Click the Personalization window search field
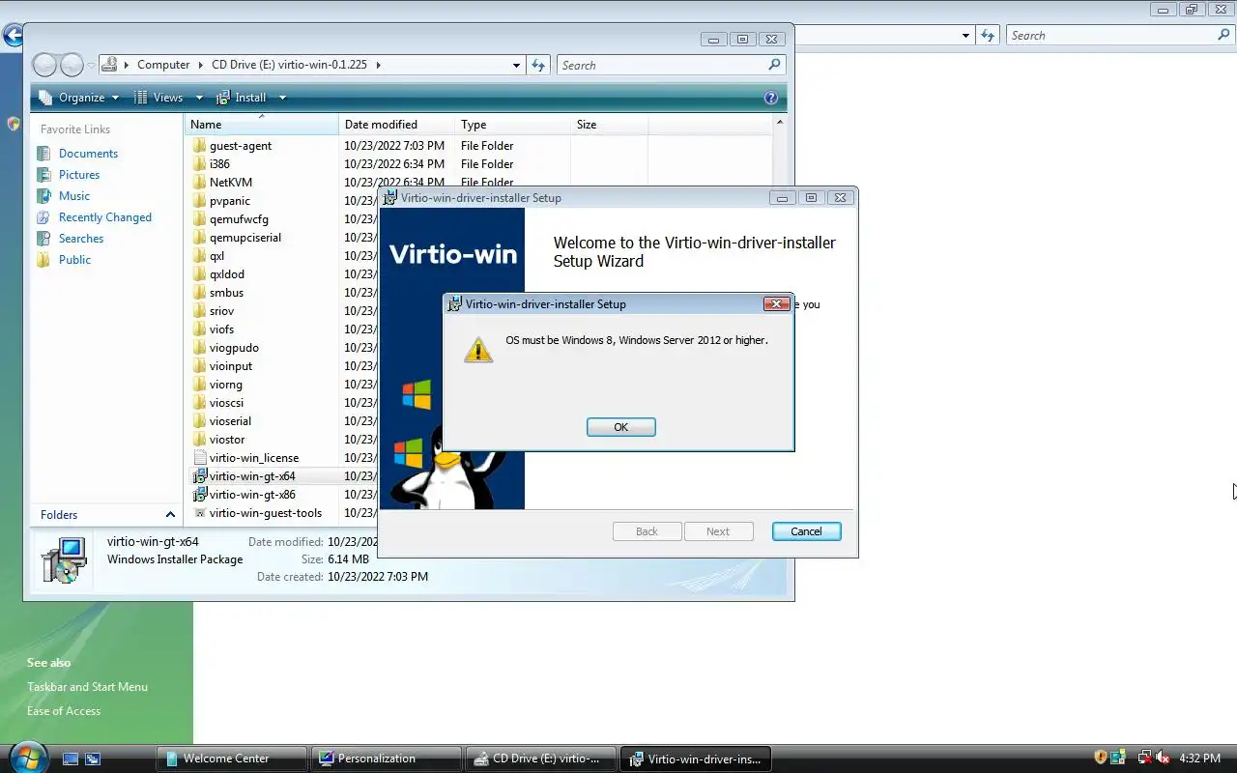This screenshot has height=773, width=1237. click(x=1111, y=36)
